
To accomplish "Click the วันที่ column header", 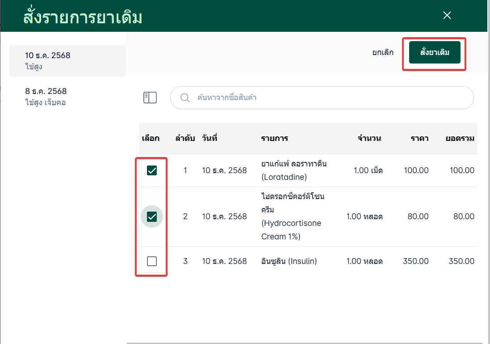I will [209, 138].
